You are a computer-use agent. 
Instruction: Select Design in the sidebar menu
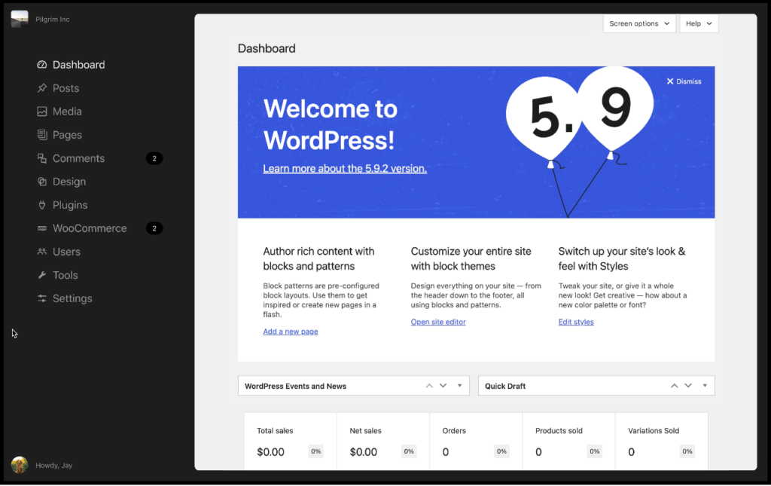[69, 182]
